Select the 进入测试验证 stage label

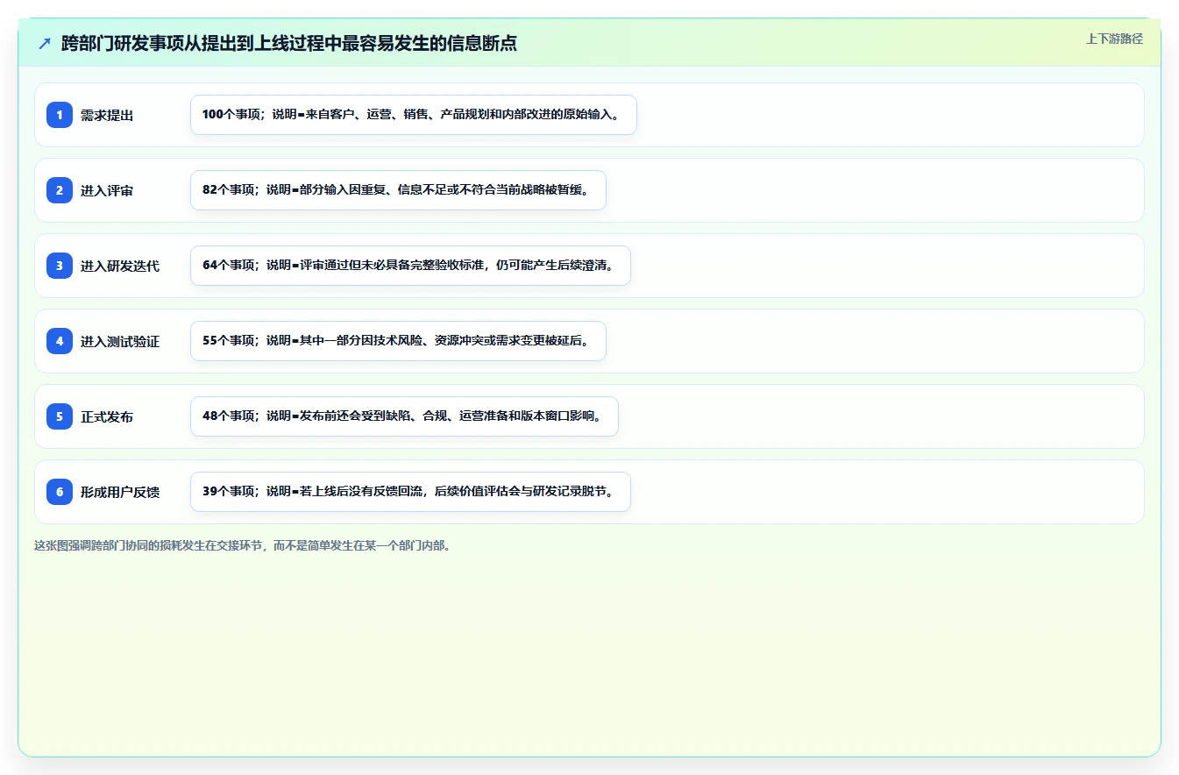(x=120, y=342)
